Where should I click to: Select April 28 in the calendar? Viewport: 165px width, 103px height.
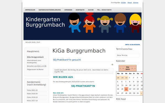tap(118, 78)
